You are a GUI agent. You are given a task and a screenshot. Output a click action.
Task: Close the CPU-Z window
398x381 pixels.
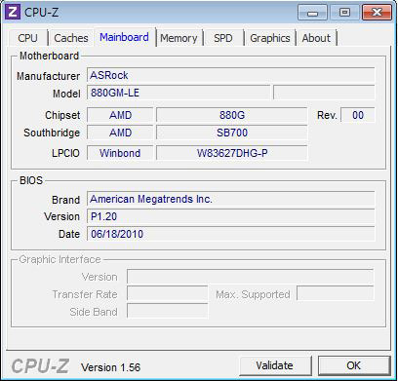377,13
